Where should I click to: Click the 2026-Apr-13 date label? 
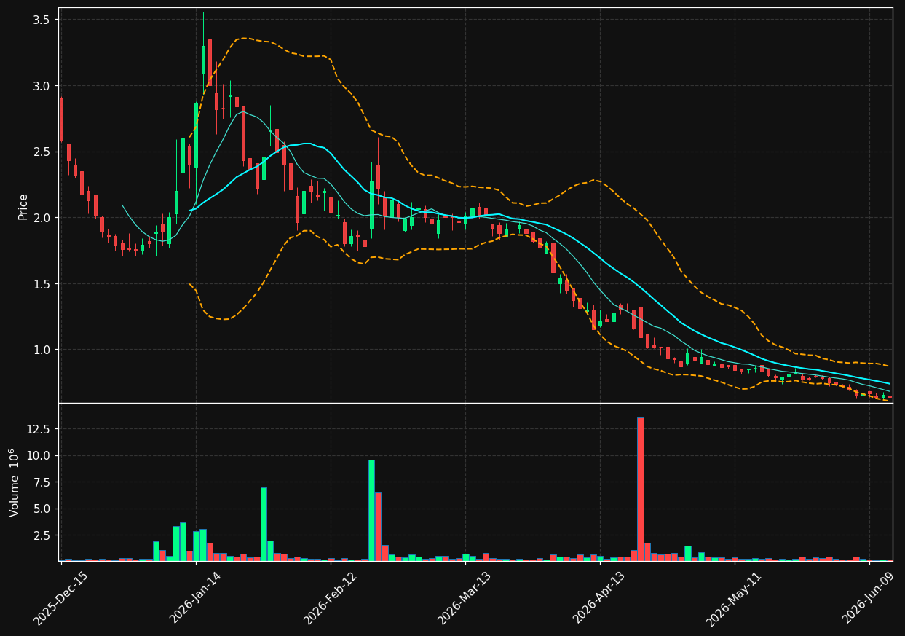point(599,597)
